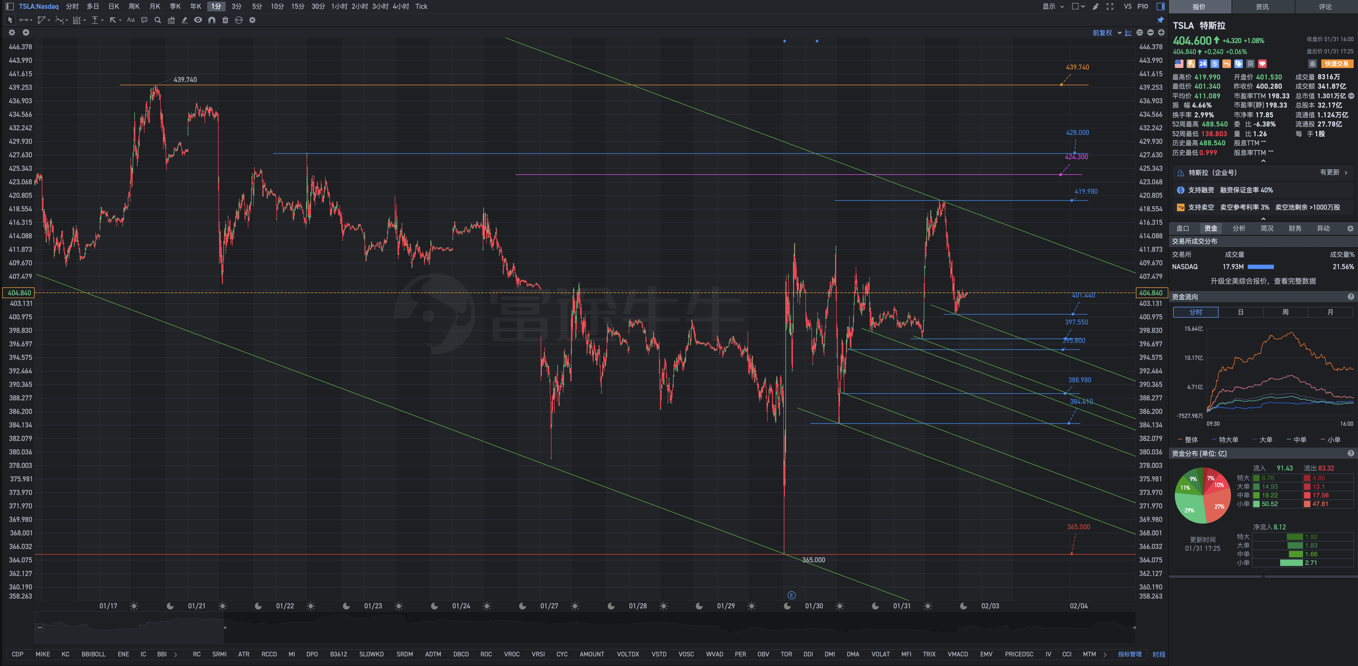Open chart settings gear below the toolbar

click(x=12, y=33)
